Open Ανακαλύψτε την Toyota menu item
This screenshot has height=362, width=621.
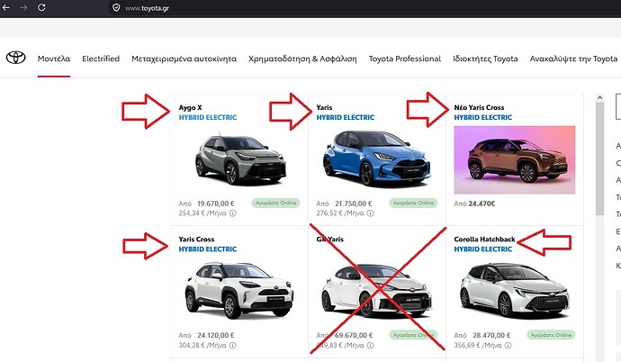574,59
